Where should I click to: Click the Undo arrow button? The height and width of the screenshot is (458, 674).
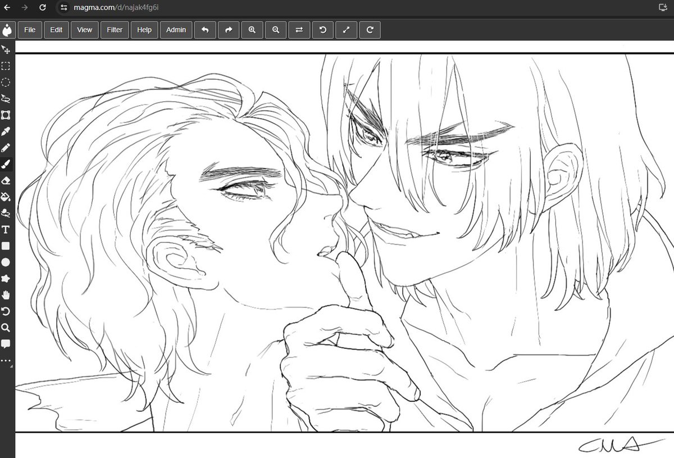coord(205,30)
